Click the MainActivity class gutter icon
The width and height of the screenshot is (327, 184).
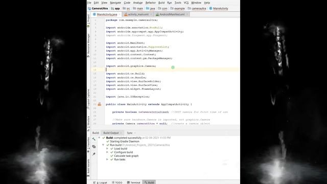click(x=100, y=104)
